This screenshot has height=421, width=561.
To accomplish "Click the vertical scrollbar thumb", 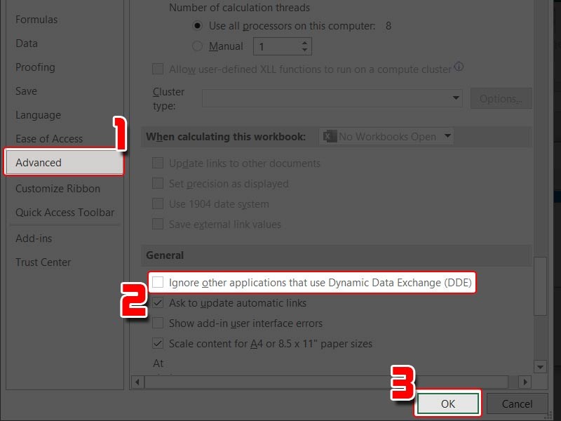I will pyautogui.click(x=540, y=286).
